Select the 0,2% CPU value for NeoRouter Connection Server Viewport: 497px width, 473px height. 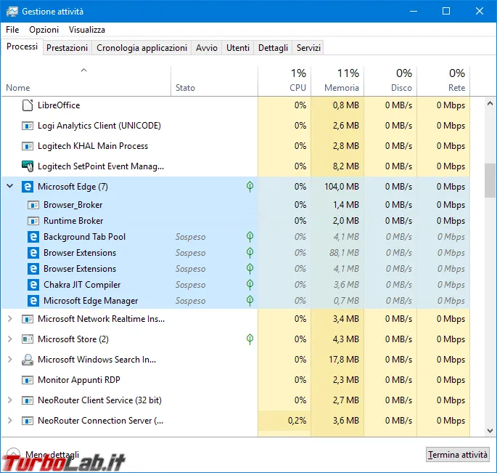coord(297,421)
